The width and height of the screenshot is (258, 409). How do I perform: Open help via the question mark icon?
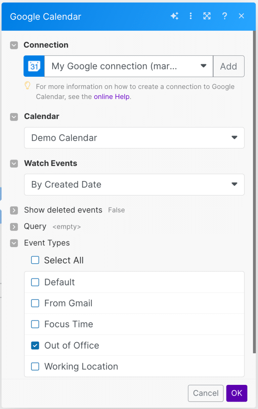[224, 16]
